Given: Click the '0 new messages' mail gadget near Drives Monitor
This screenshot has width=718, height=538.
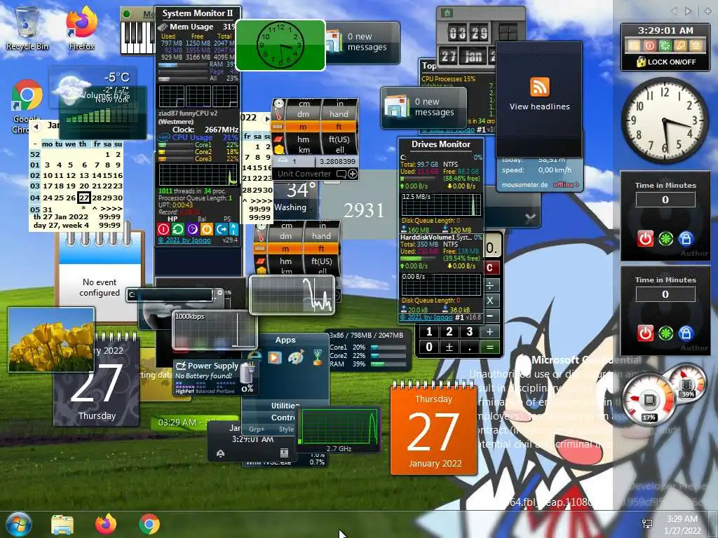Looking at the screenshot, I should pyautogui.click(x=424, y=107).
